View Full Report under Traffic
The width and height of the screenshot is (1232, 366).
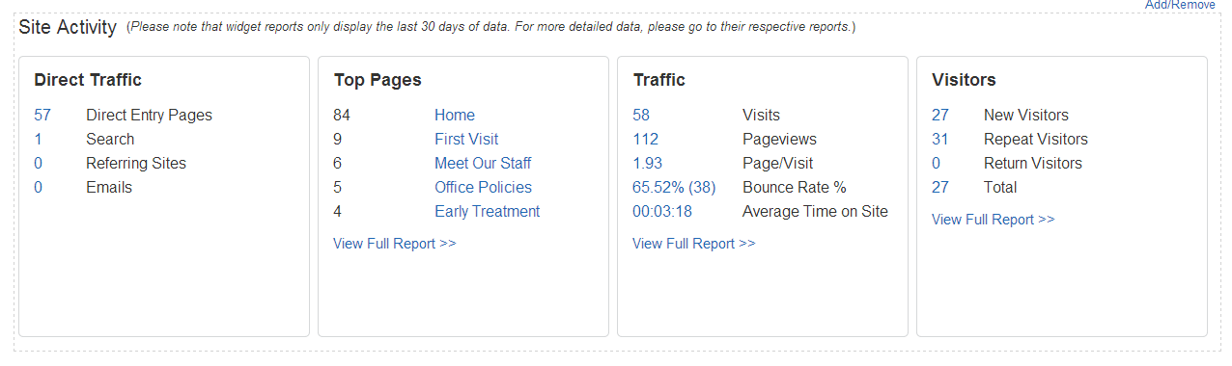694,244
